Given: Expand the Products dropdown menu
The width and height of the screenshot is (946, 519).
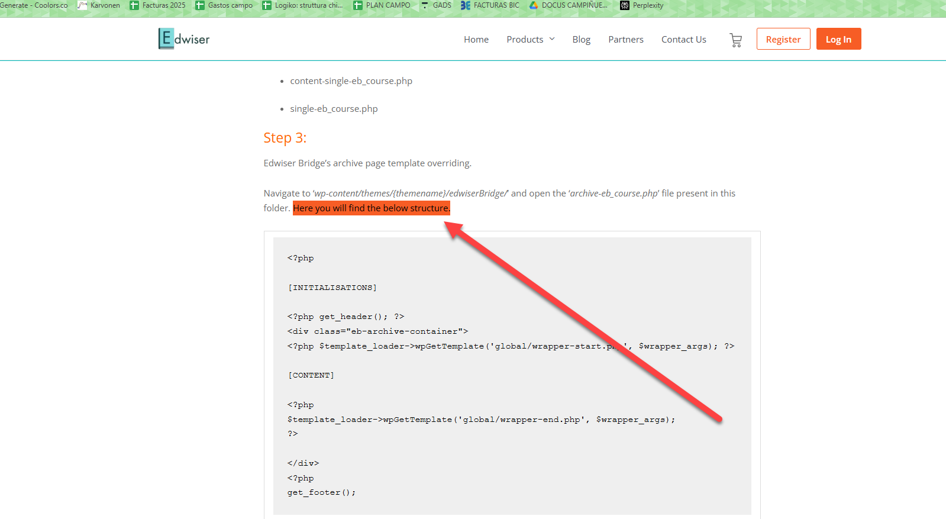Looking at the screenshot, I should point(531,40).
